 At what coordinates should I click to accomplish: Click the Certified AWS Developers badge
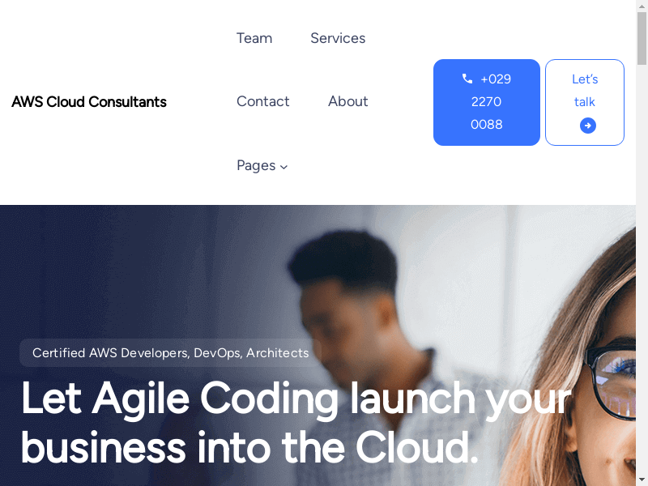click(170, 353)
